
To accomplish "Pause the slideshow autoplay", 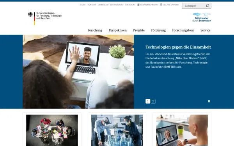I will 209,101.
